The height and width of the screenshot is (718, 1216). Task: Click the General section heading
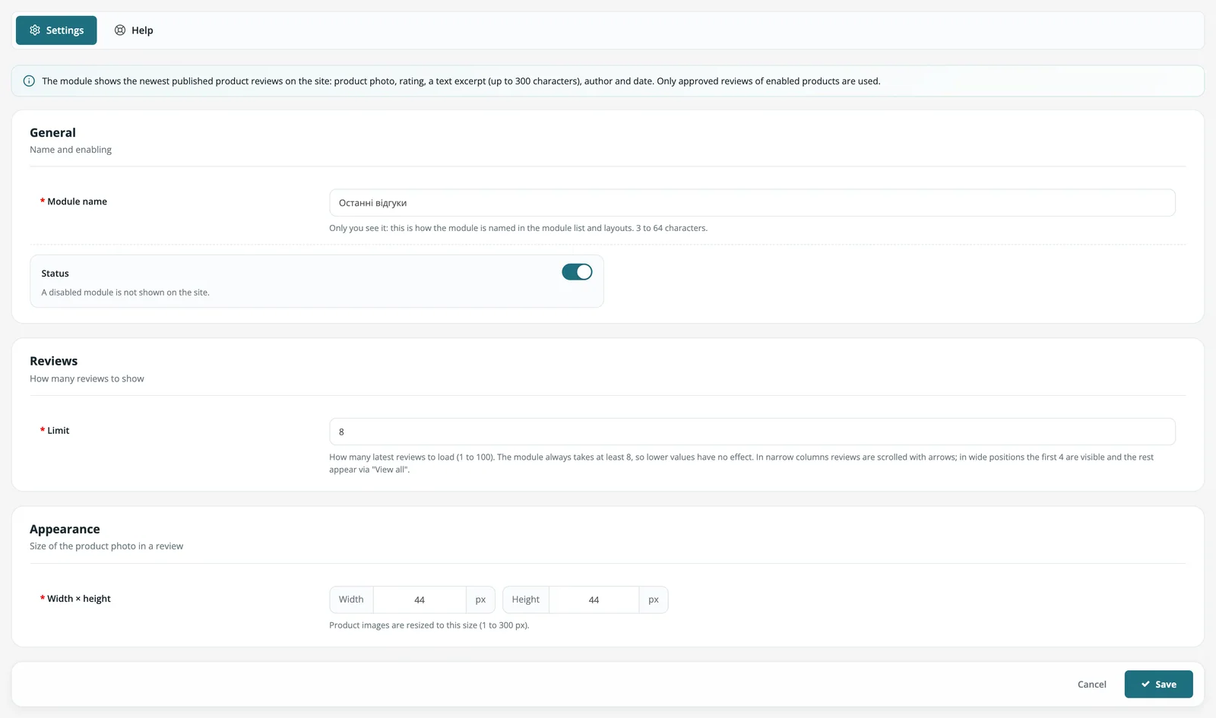point(53,133)
